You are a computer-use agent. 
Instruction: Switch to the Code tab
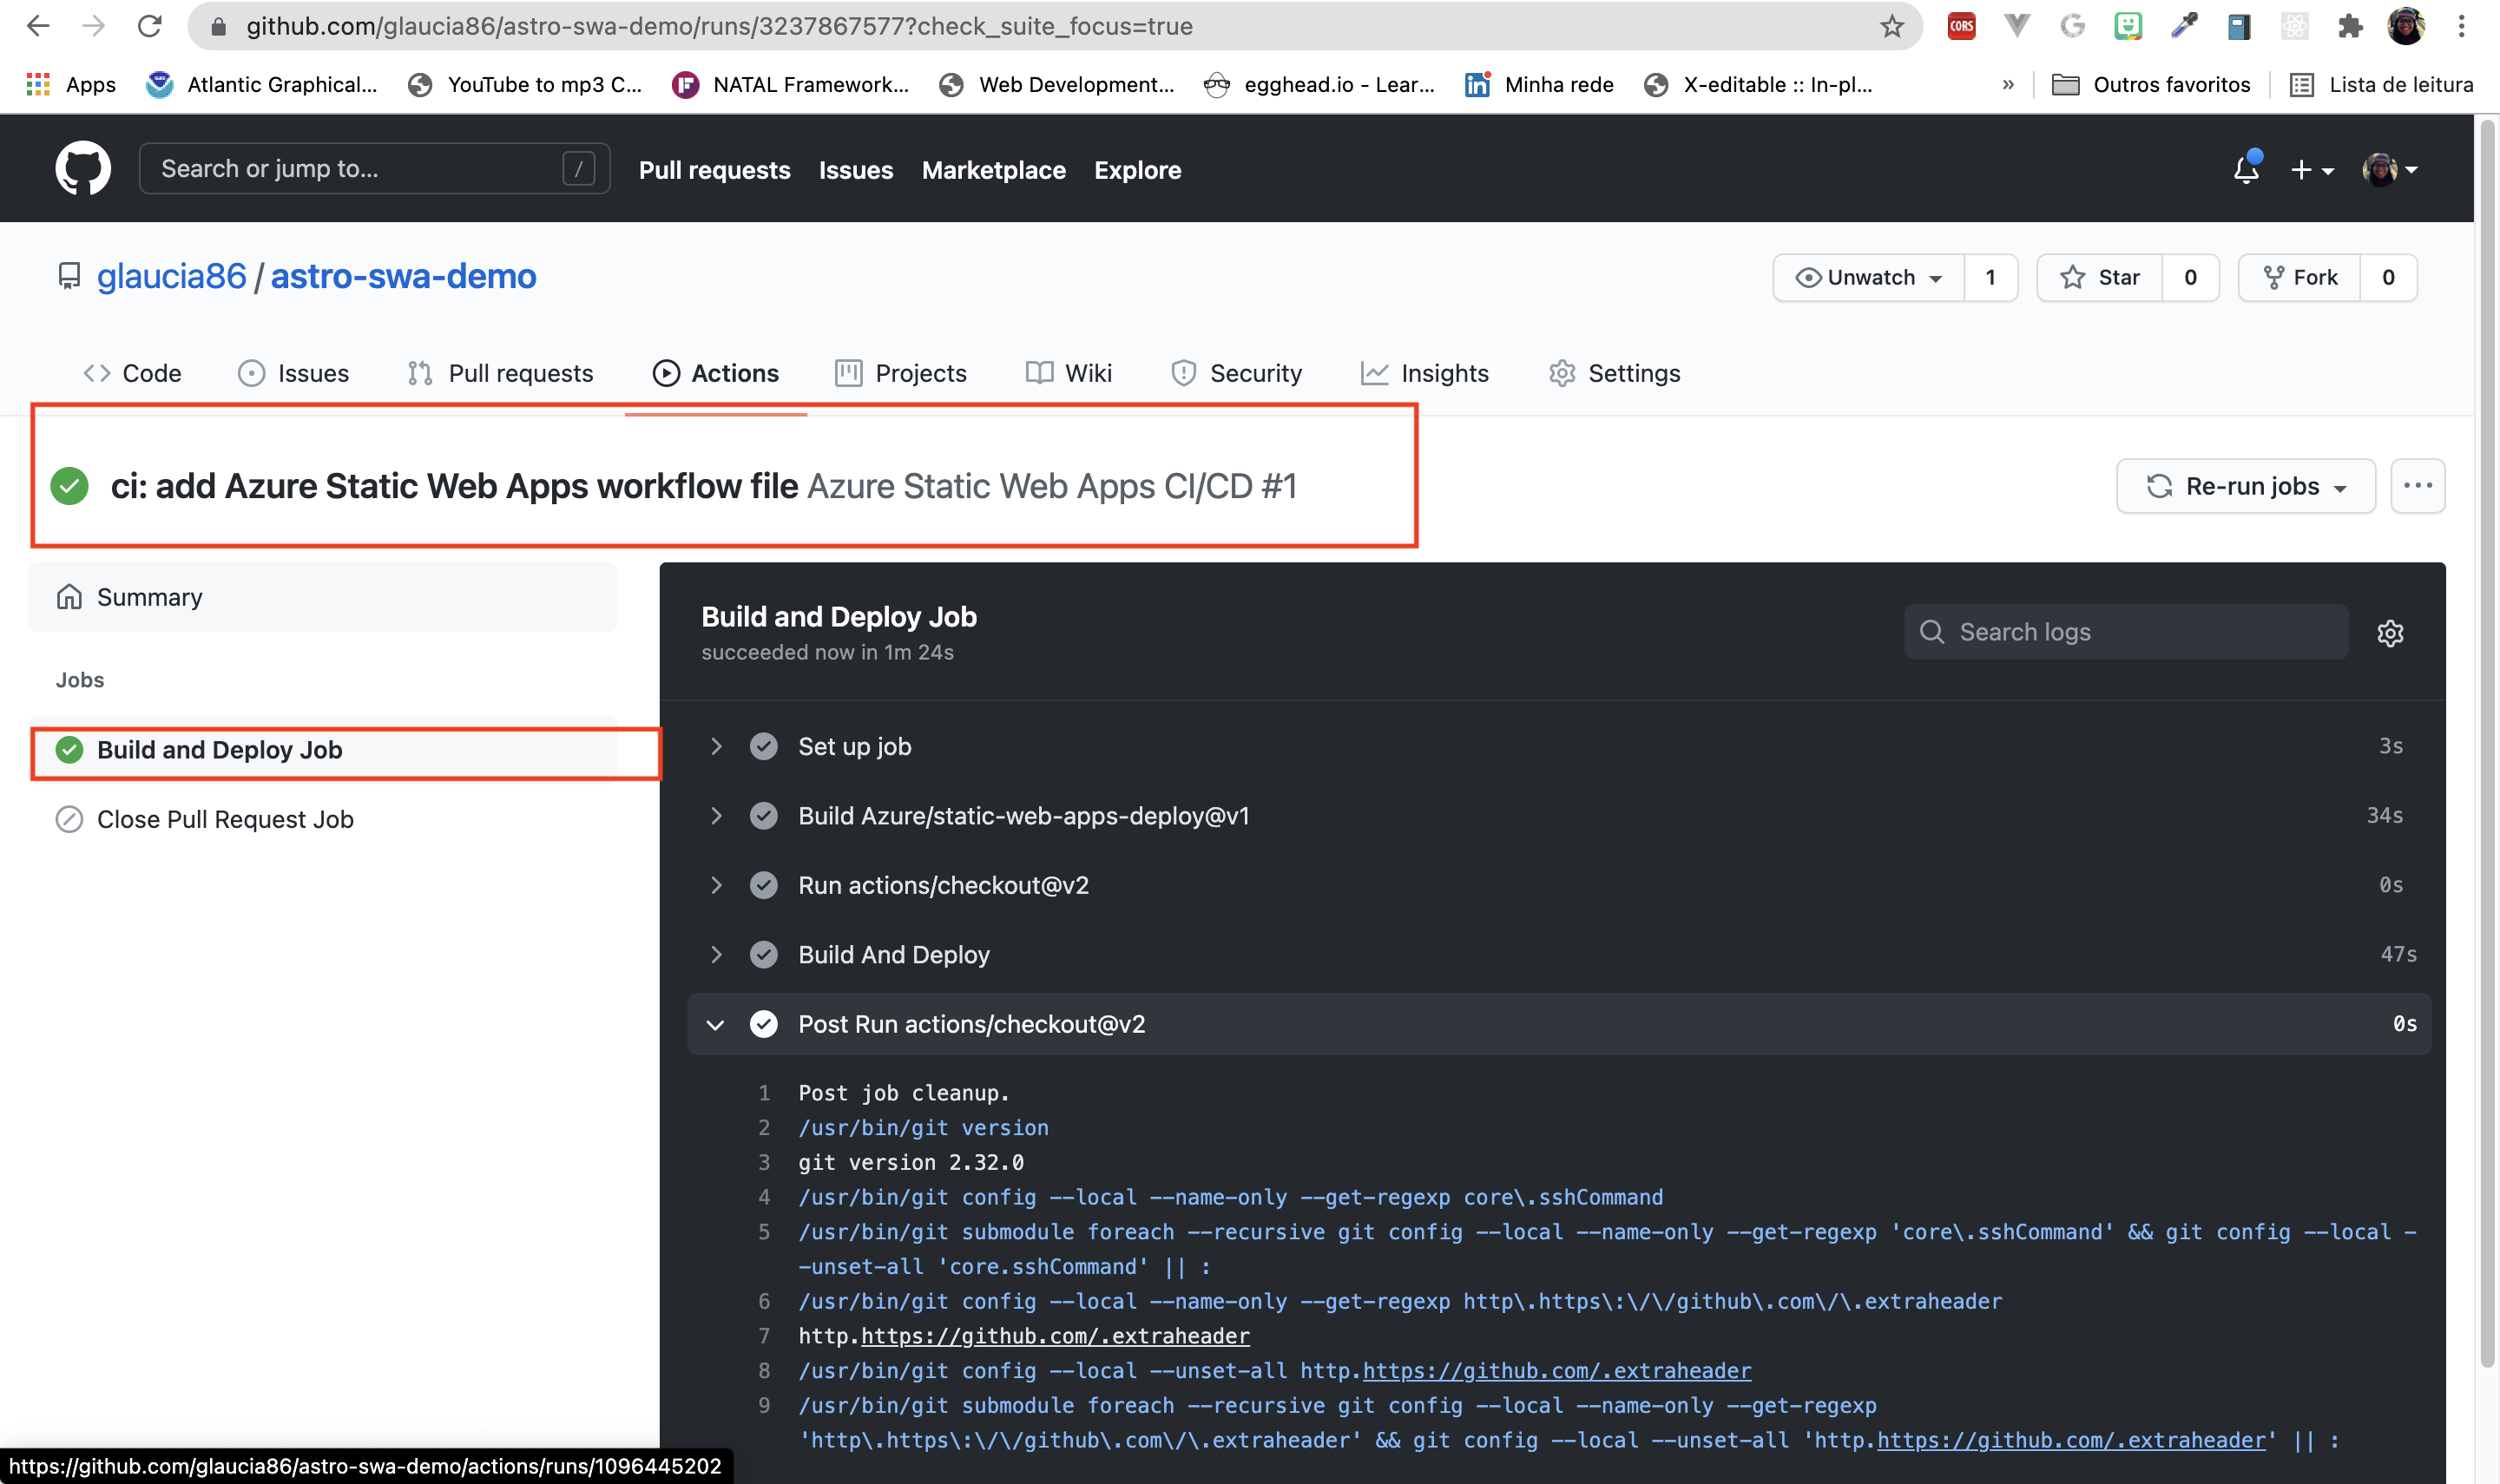click(x=132, y=373)
